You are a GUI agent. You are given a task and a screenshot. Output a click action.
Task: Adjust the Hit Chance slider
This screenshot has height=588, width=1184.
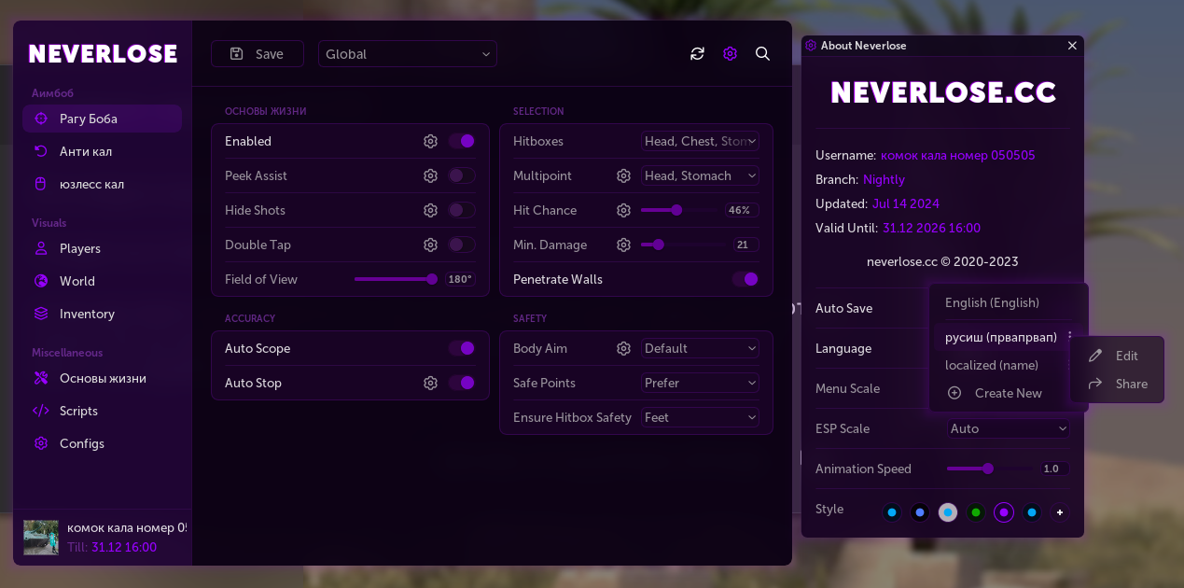pos(679,210)
